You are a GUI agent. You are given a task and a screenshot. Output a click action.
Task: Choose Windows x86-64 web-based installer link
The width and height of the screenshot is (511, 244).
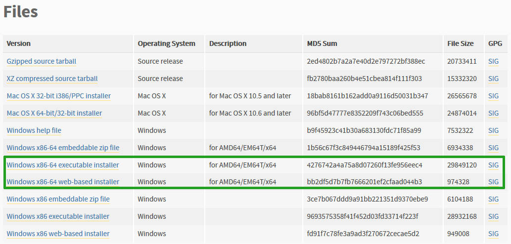pyautogui.click(x=63, y=182)
